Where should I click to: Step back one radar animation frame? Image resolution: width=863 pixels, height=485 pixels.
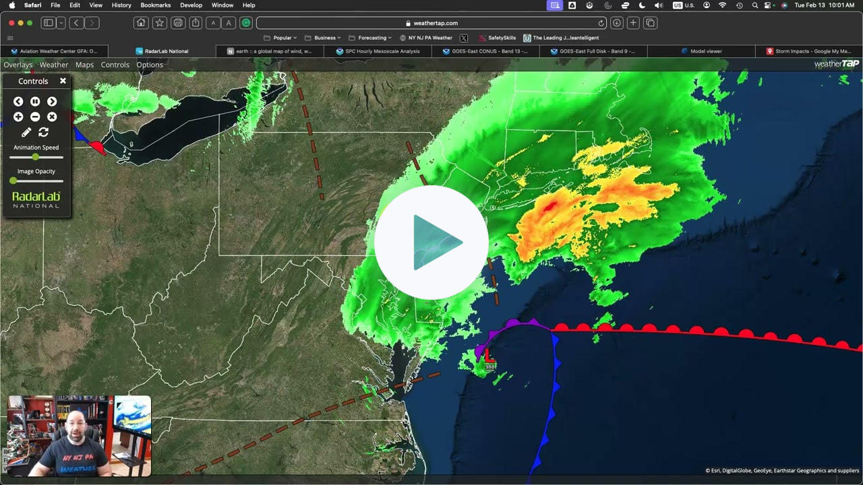pos(18,102)
